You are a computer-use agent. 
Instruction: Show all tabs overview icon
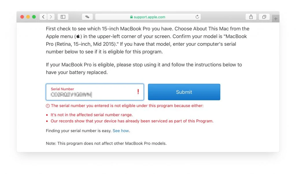[x=264, y=17]
